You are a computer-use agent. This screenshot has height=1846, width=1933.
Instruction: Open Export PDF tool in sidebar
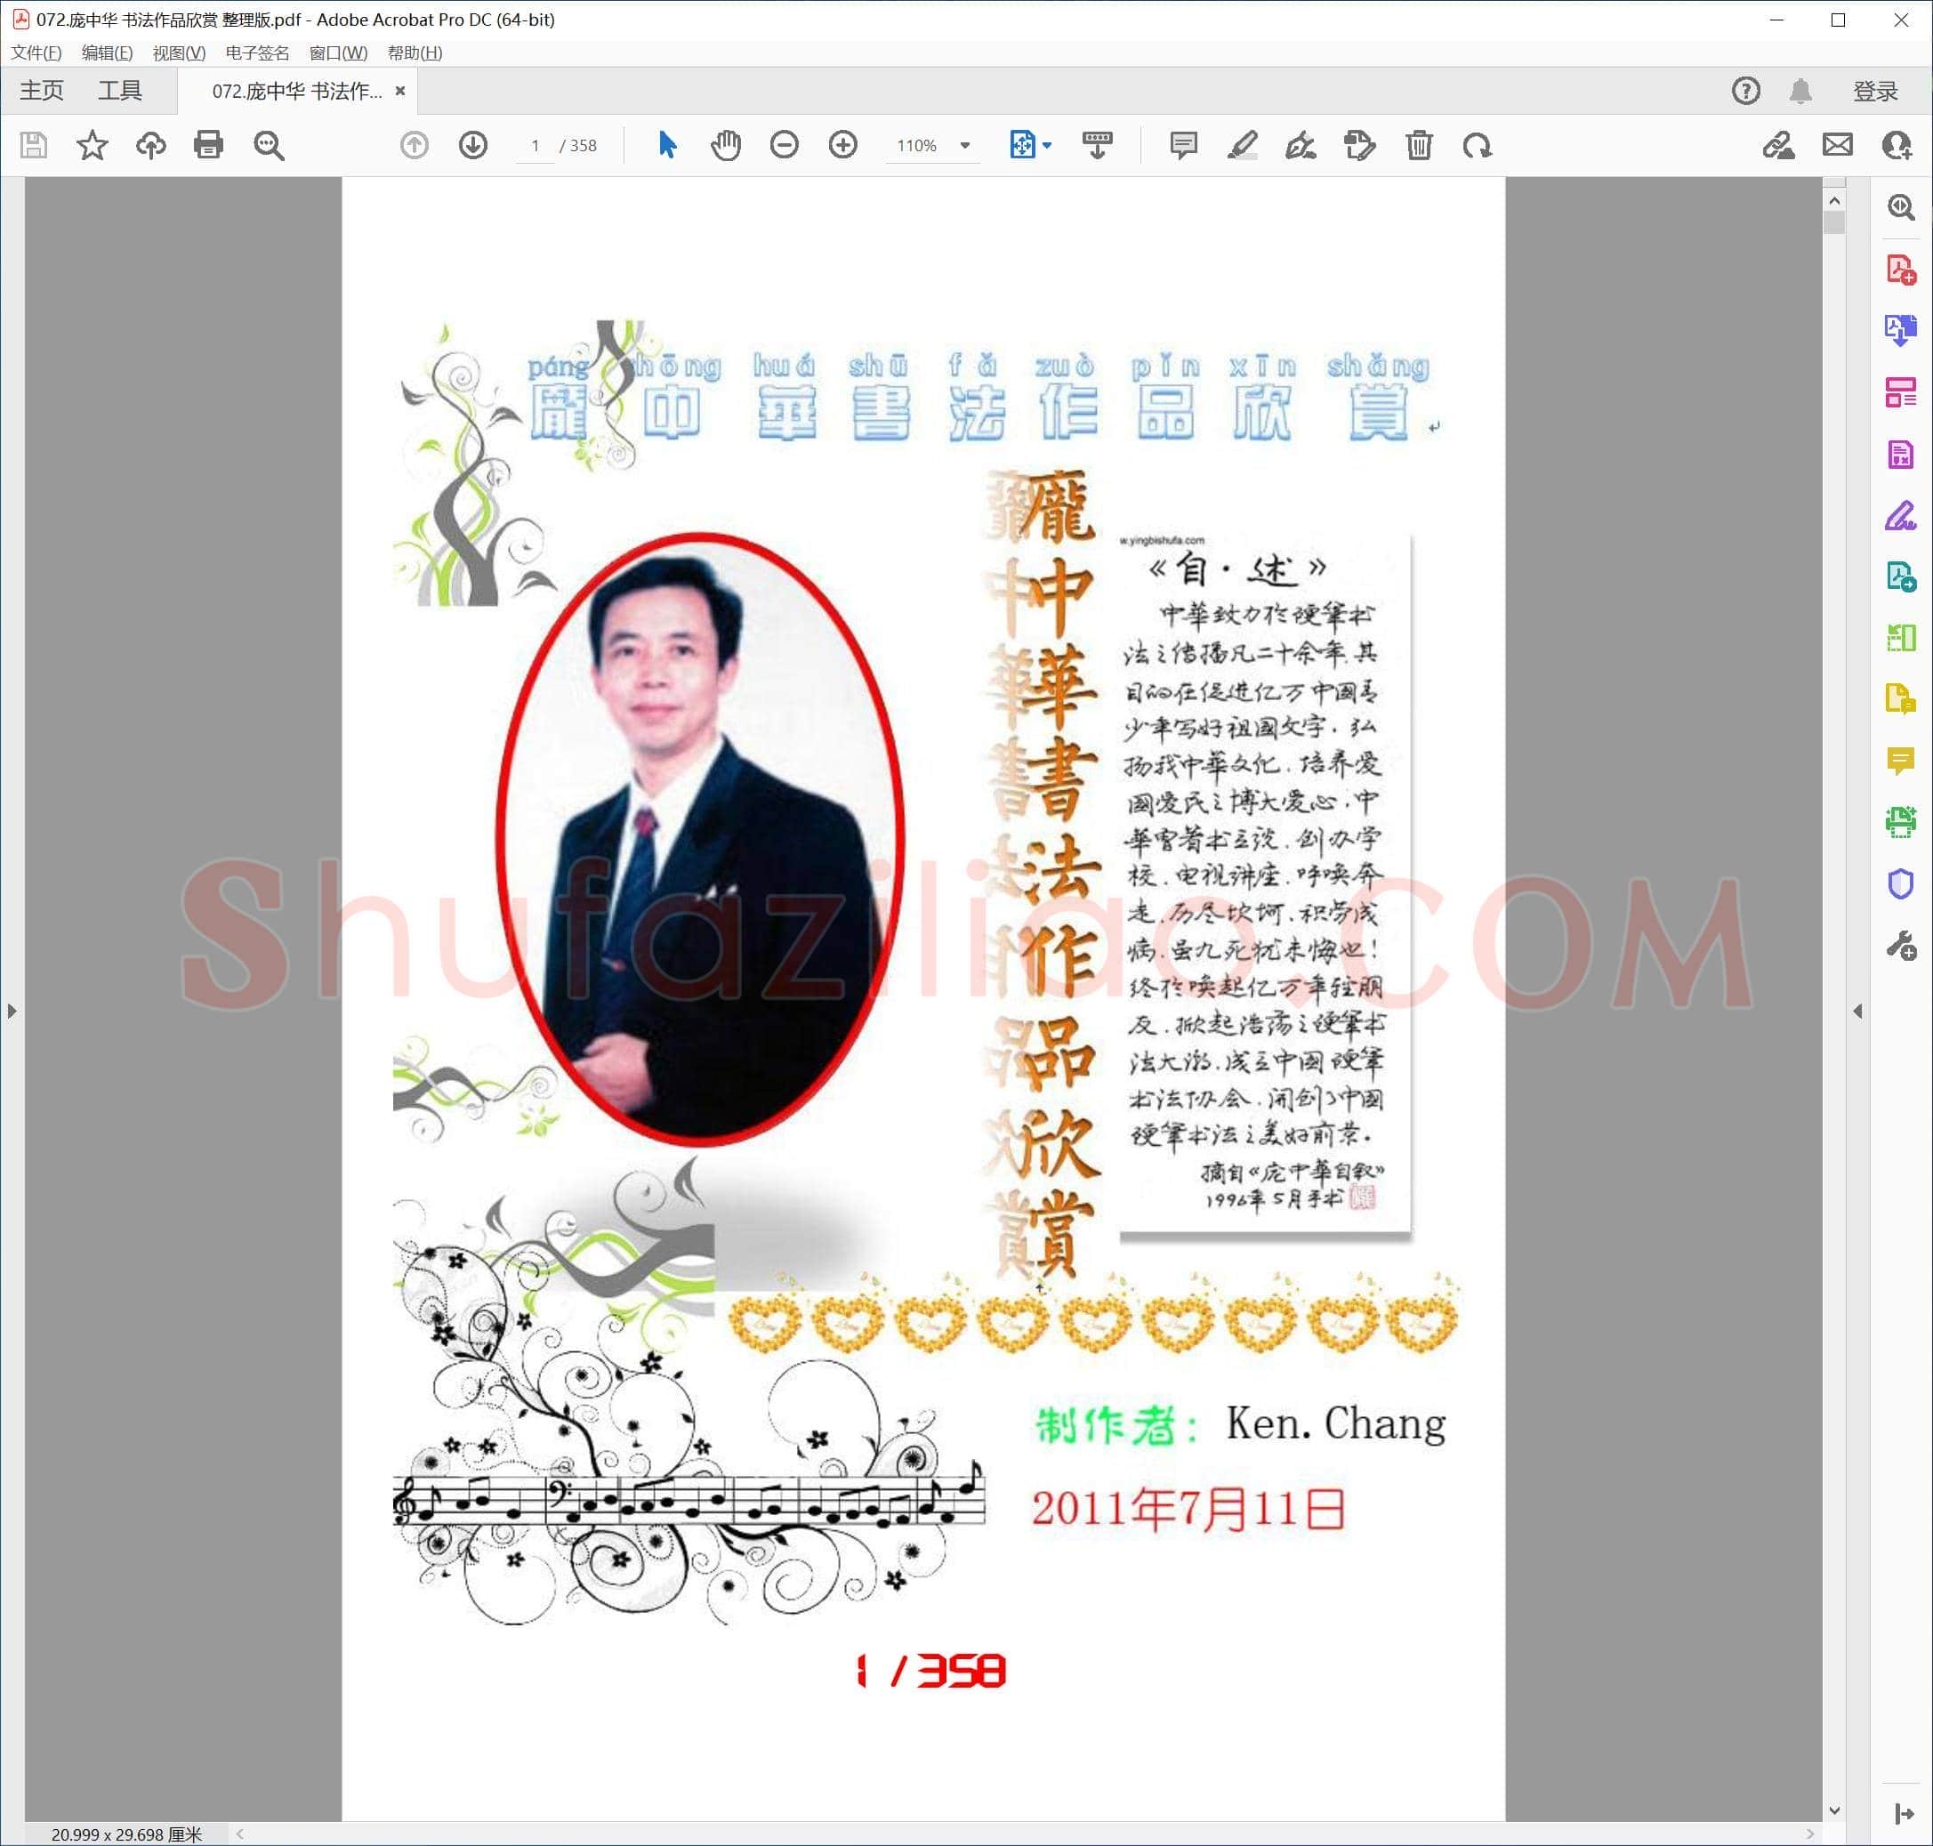[x=1901, y=331]
